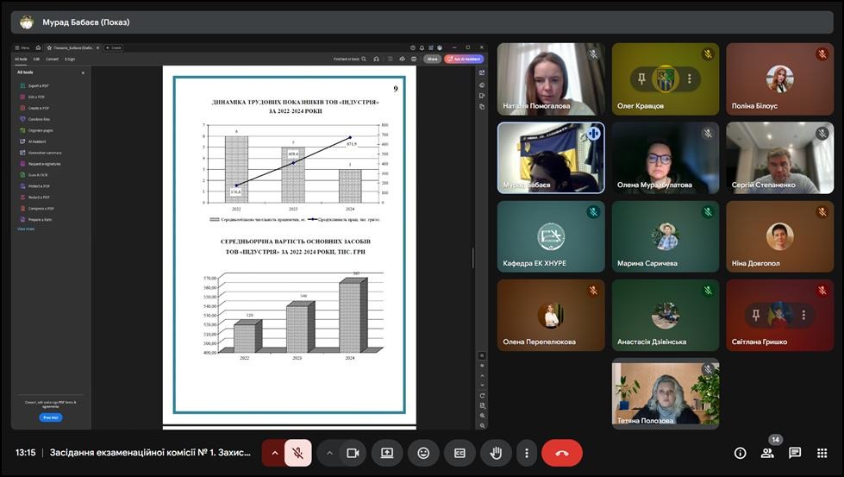Toggle the camera on or off
This screenshot has height=477, width=844.
tap(353, 453)
